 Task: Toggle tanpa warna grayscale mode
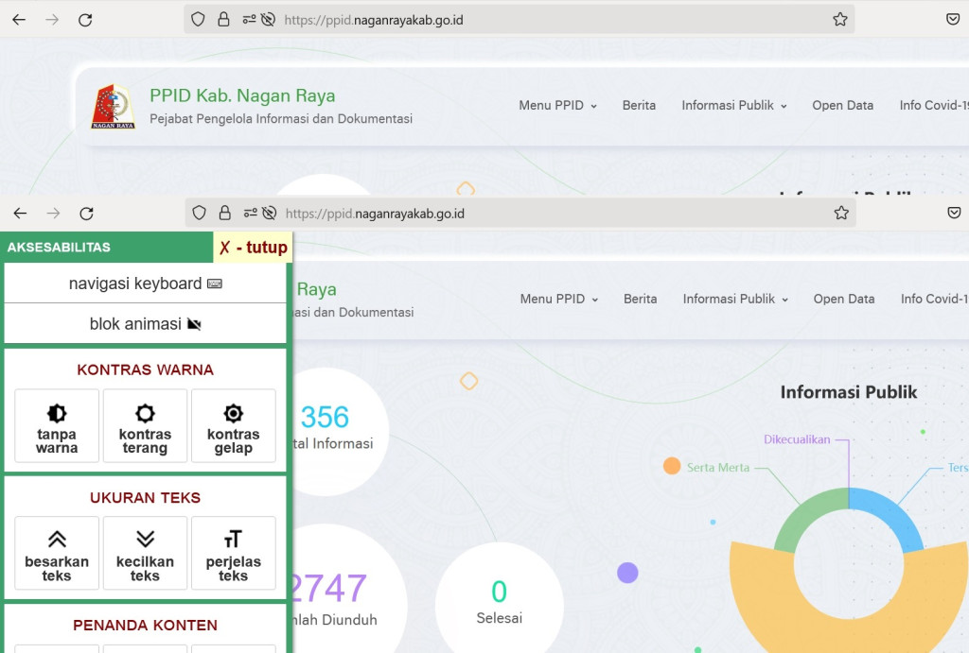point(57,426)
